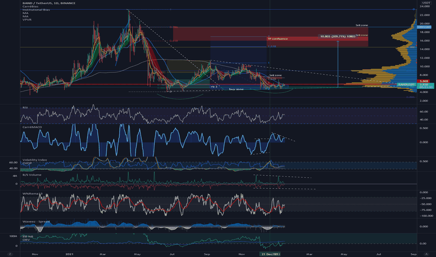
Task: Click the top Sell zone label
Action: (x=362, y=25)
